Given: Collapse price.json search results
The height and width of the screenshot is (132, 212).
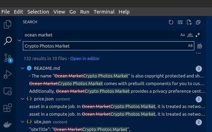Looking at the screenshot, I should pos(23,99).
